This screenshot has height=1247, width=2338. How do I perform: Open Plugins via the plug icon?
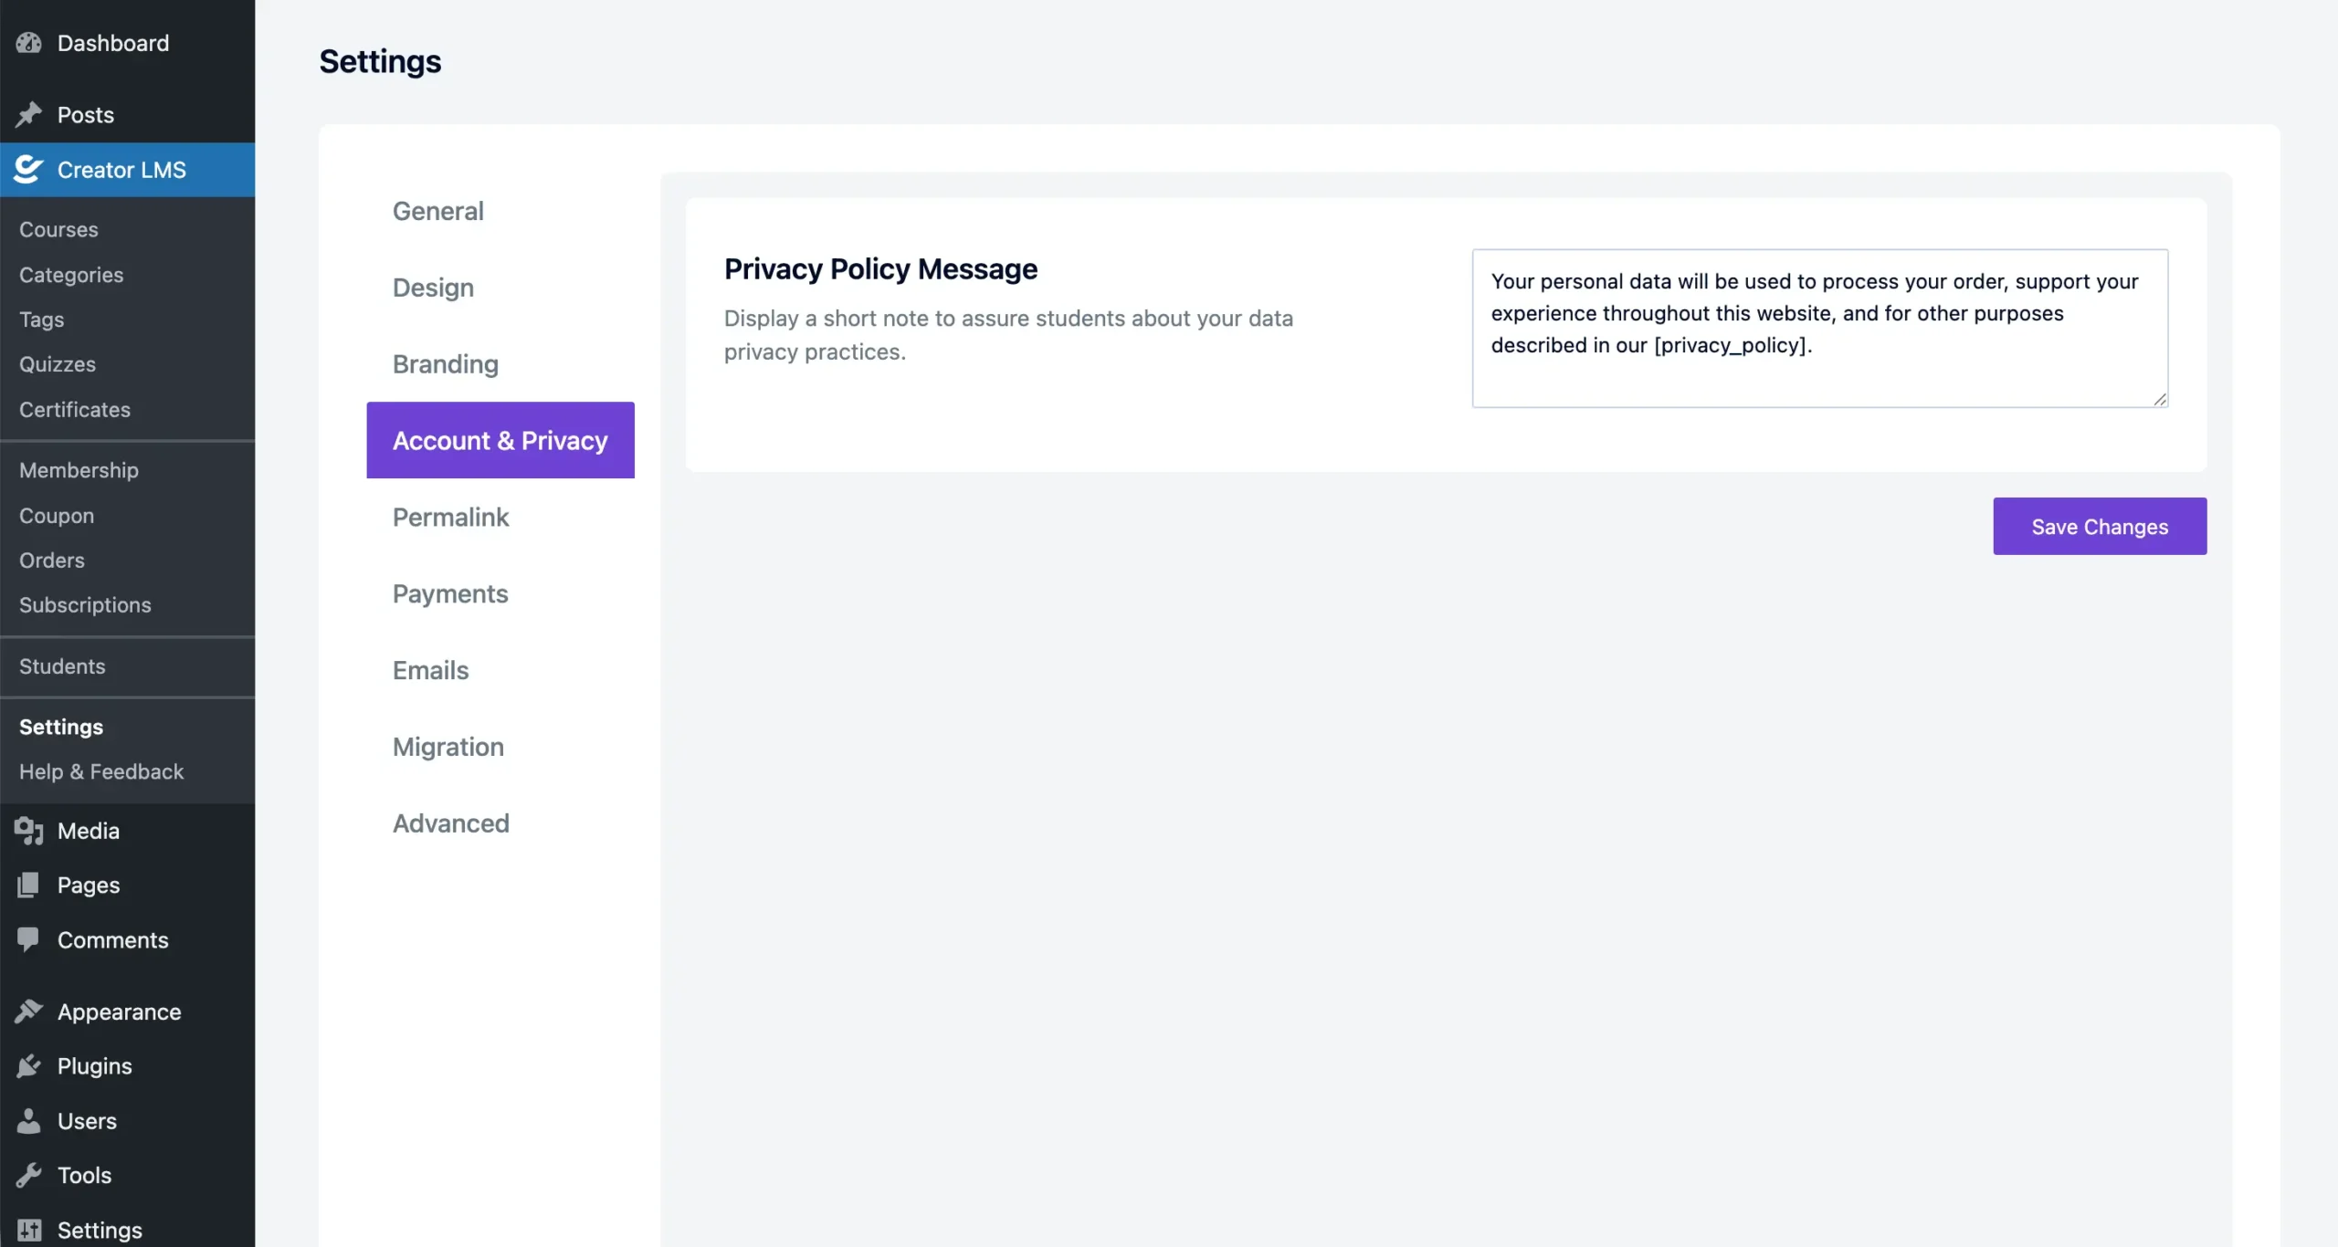(x=28, y=1065)
